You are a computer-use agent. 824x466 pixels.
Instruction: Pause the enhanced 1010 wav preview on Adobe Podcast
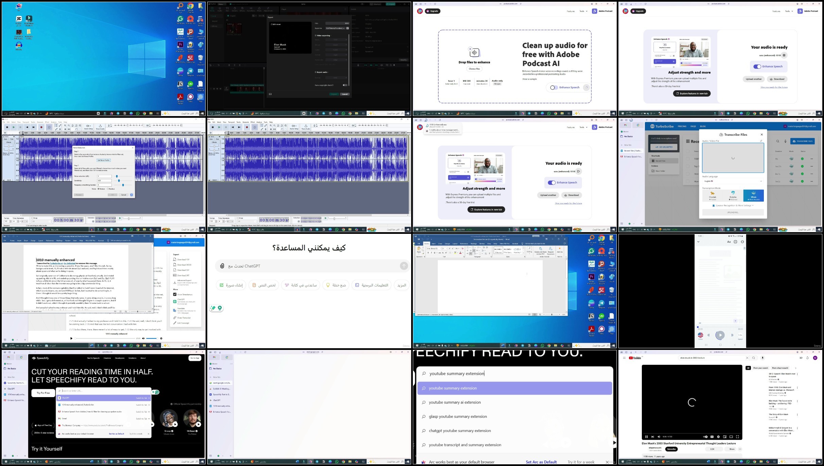coord(784,55)
